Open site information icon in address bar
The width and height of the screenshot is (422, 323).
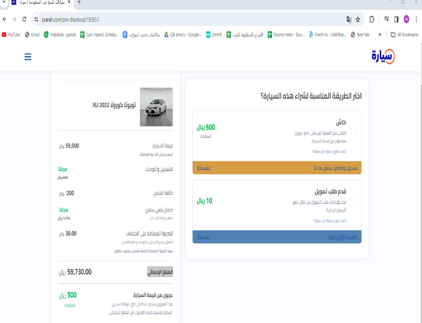pos(36,19)
